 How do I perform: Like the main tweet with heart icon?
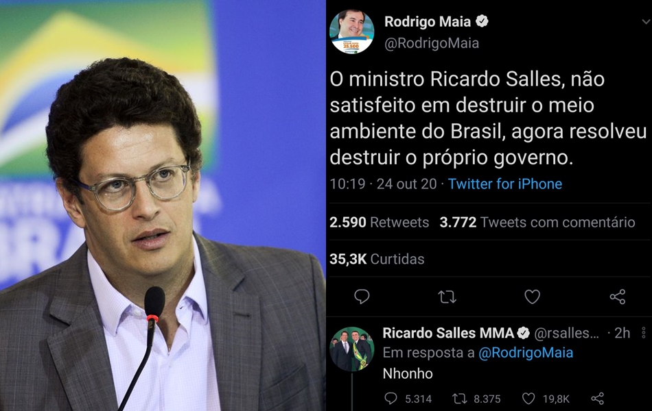click(x=533, y=297)
